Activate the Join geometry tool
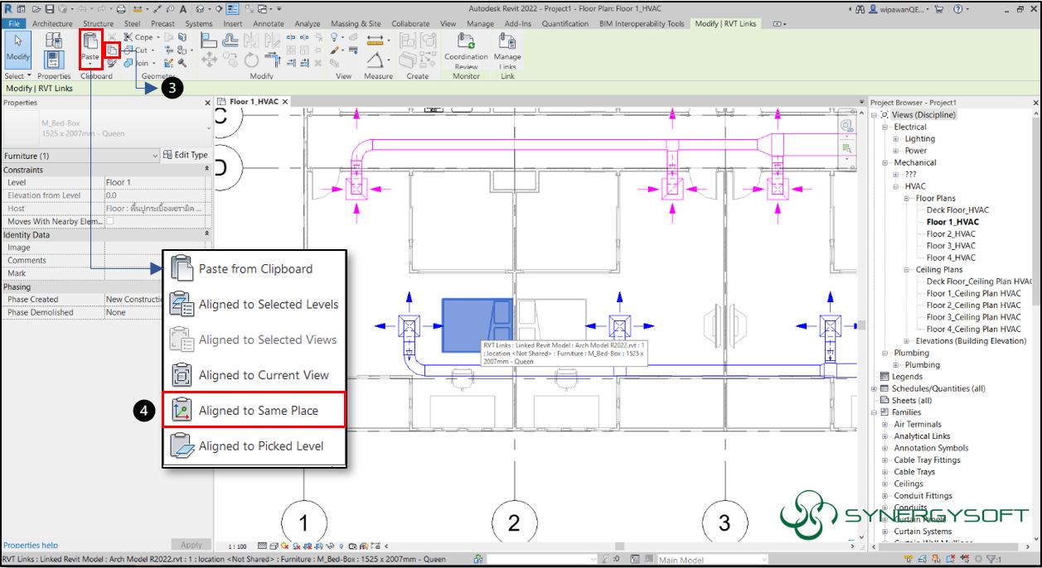 (138, 63)
